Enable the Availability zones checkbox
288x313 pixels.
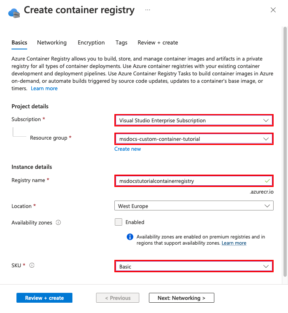click(118, 222)
